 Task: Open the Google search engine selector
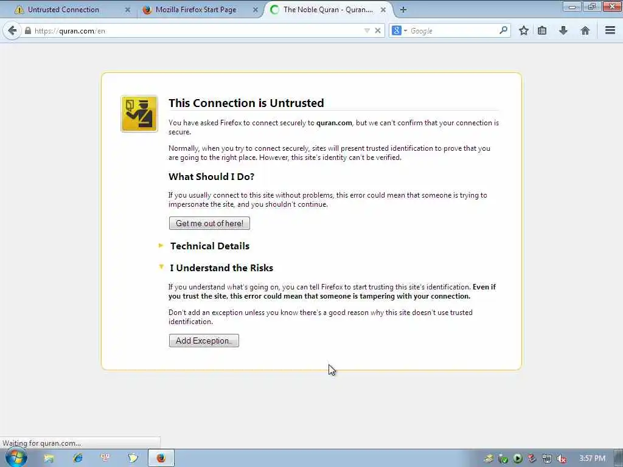click(399, 30)
